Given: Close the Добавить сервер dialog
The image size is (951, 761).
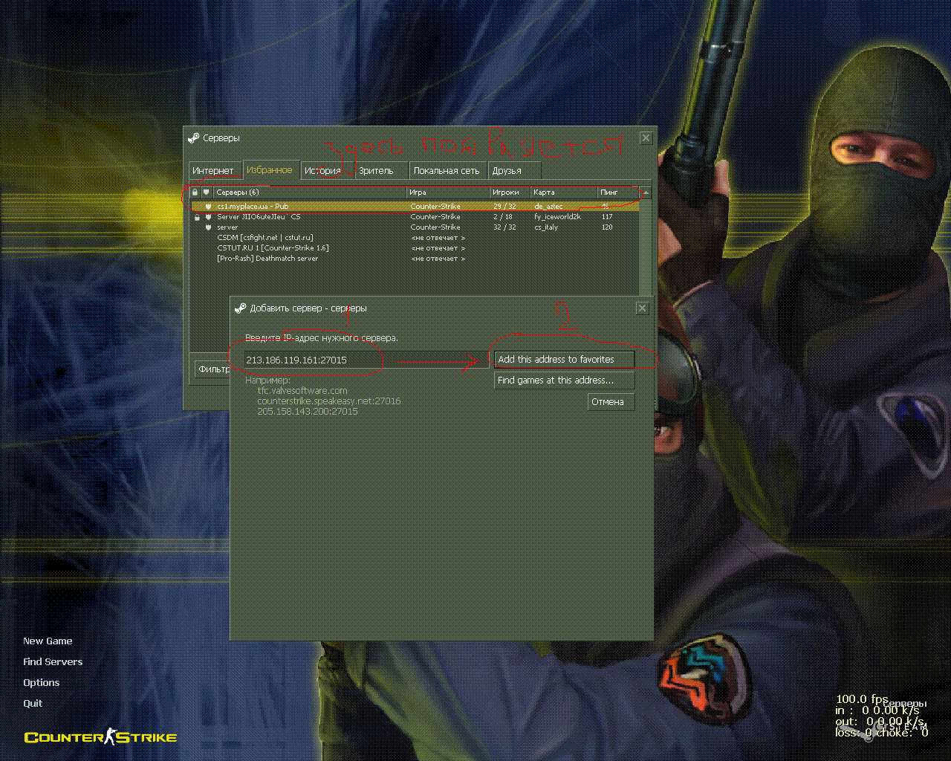Looking at the screenshot, I should (x=643, y=308).
